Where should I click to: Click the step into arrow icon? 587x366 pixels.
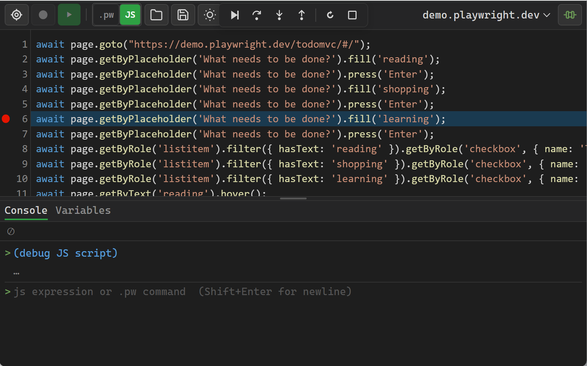click(x=279, y=15)
